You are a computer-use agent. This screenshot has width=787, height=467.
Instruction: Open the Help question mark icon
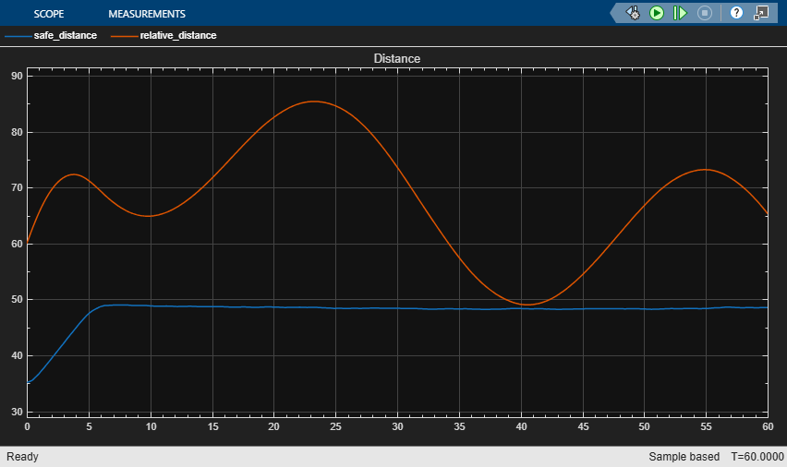[x=736, y=13]
